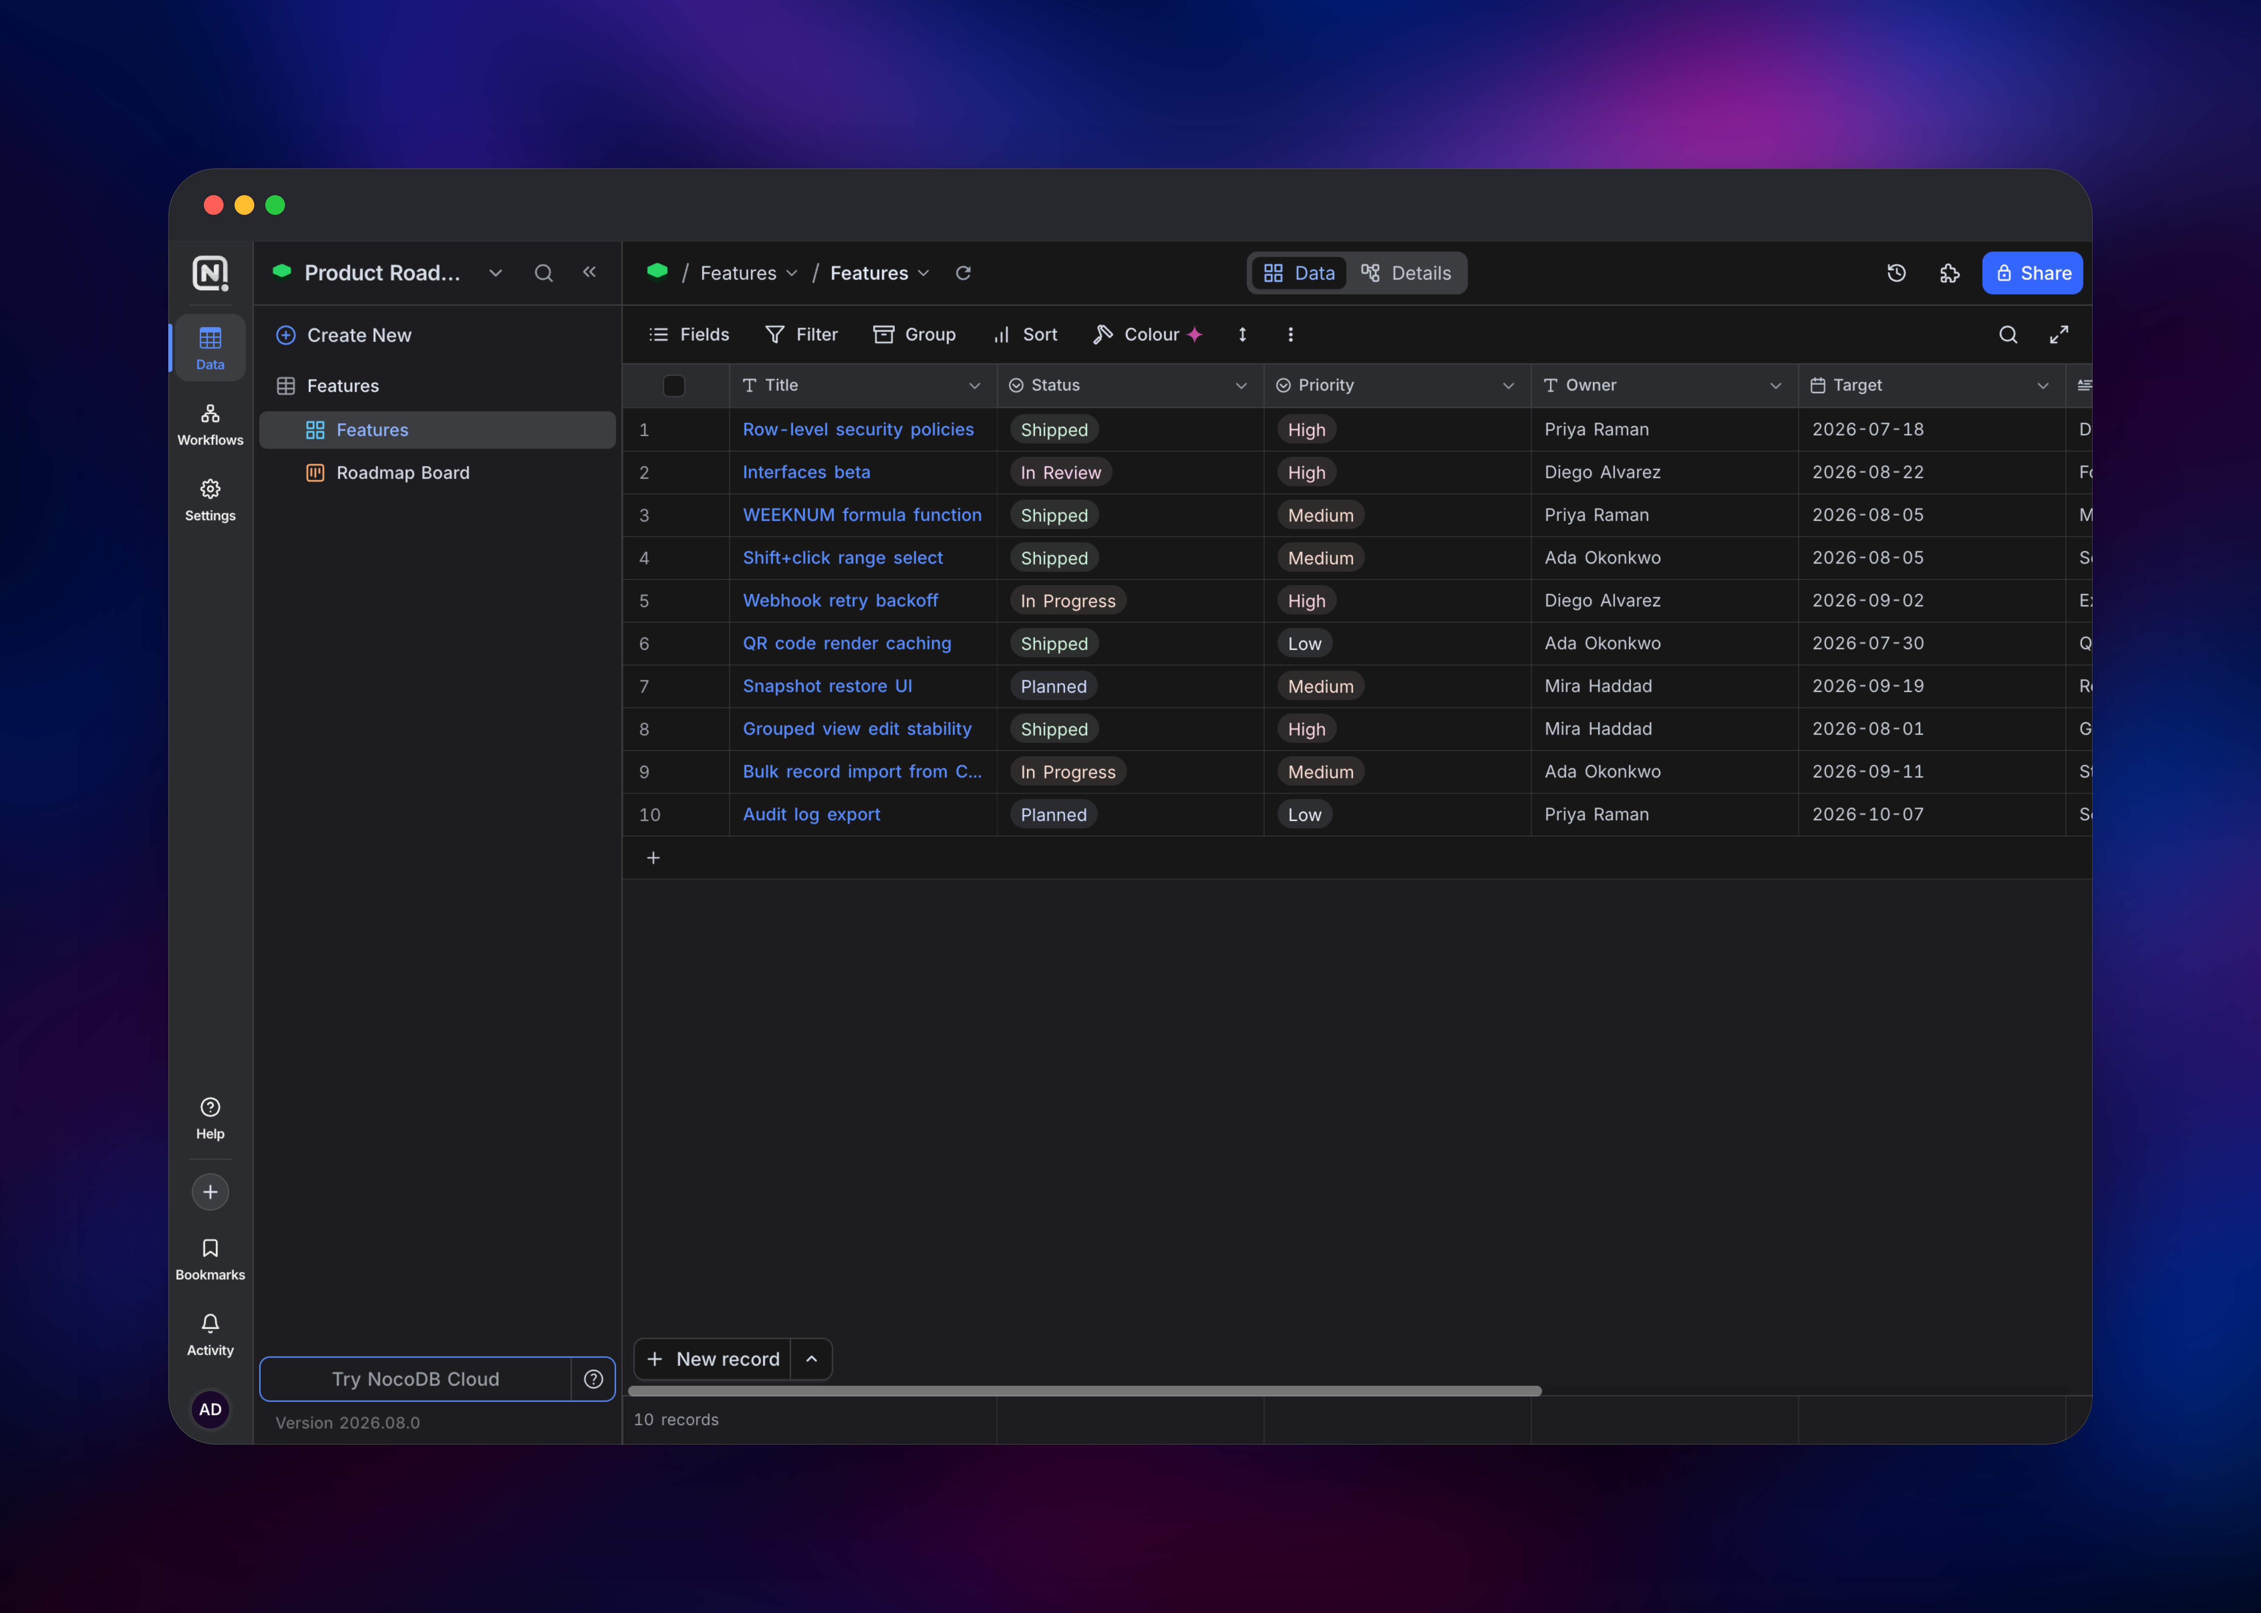Viewport: 2261px width, 1613px height.
Task: Click the Medium priority of WEEKNUM row
Action: (1321, 516)
